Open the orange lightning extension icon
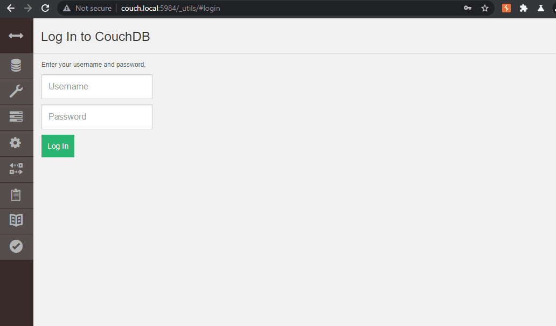Viewport: 556px width, 326px height. point(506,8)
